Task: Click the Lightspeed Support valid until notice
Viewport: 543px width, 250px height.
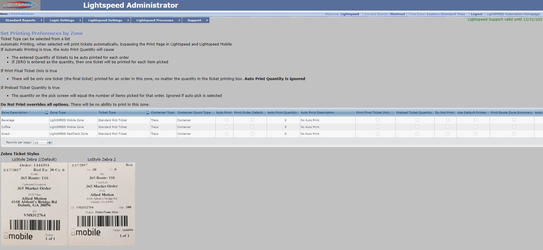Action: tap(505, 20)
